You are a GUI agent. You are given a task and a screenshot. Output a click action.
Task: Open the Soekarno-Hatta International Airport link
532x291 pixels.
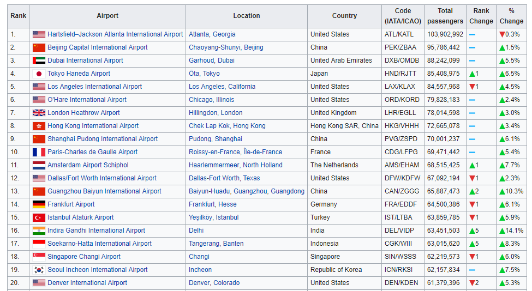[x=99, y=244]
